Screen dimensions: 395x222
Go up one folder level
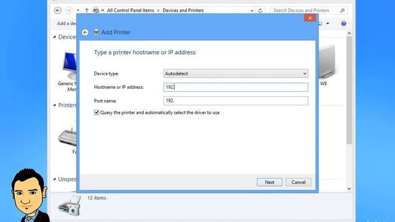click(x=86, y=10)
